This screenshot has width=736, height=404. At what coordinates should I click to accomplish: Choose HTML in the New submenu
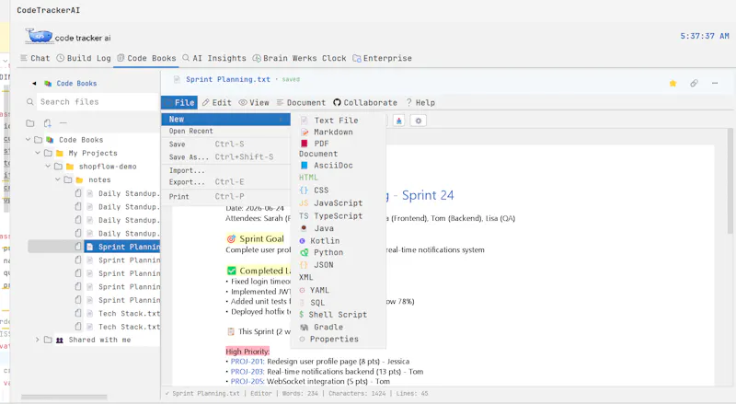coord(308,178)
